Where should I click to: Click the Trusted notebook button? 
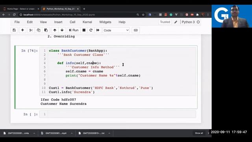[165, 22]
